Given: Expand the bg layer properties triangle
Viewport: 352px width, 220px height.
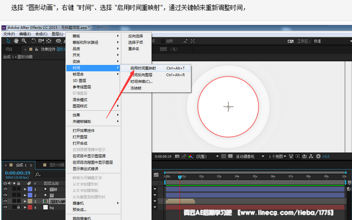Looking at the screenshot, I should click(25, 207).
